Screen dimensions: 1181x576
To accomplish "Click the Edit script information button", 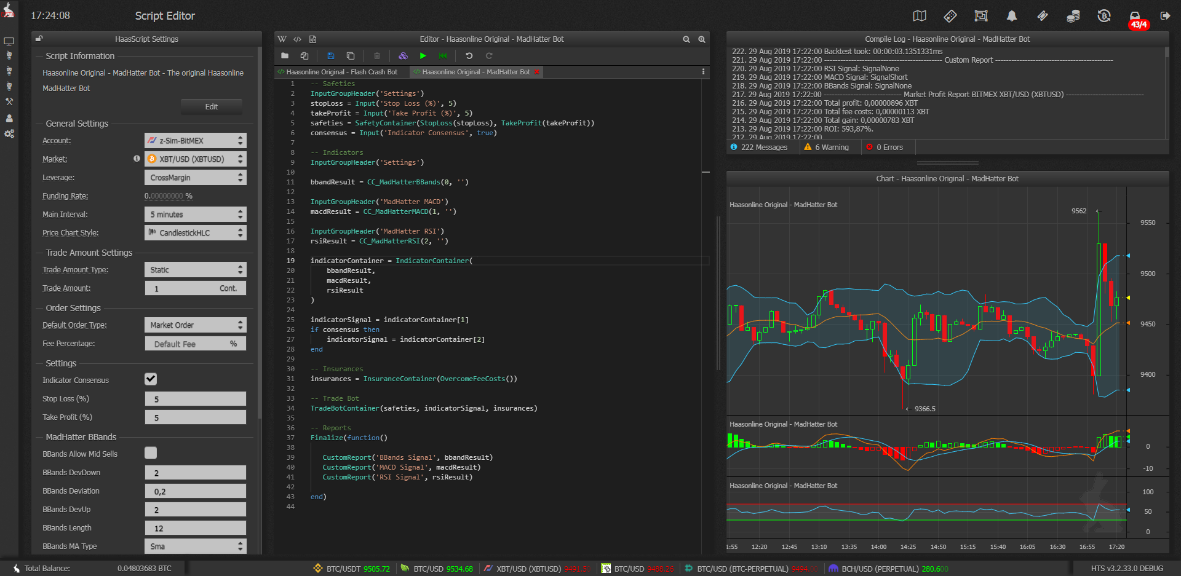I will coord(212,107).
